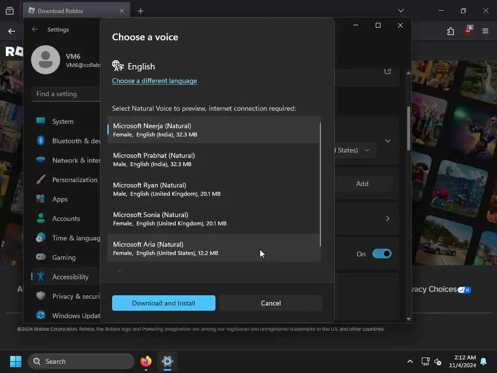Screen dimensions: 497x373
Task: Open the external link icon in Settings
Action: coord(388,71)
